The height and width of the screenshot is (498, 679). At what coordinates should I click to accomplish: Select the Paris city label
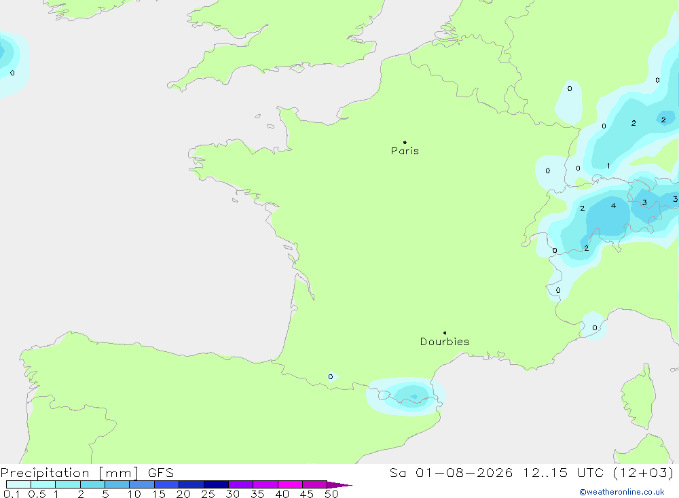coord(405,151)
